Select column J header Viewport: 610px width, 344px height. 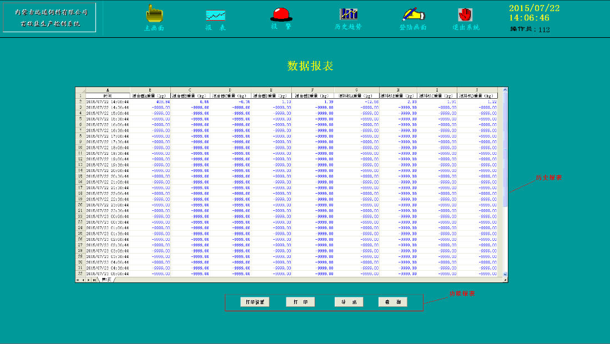tap(478, 90)
